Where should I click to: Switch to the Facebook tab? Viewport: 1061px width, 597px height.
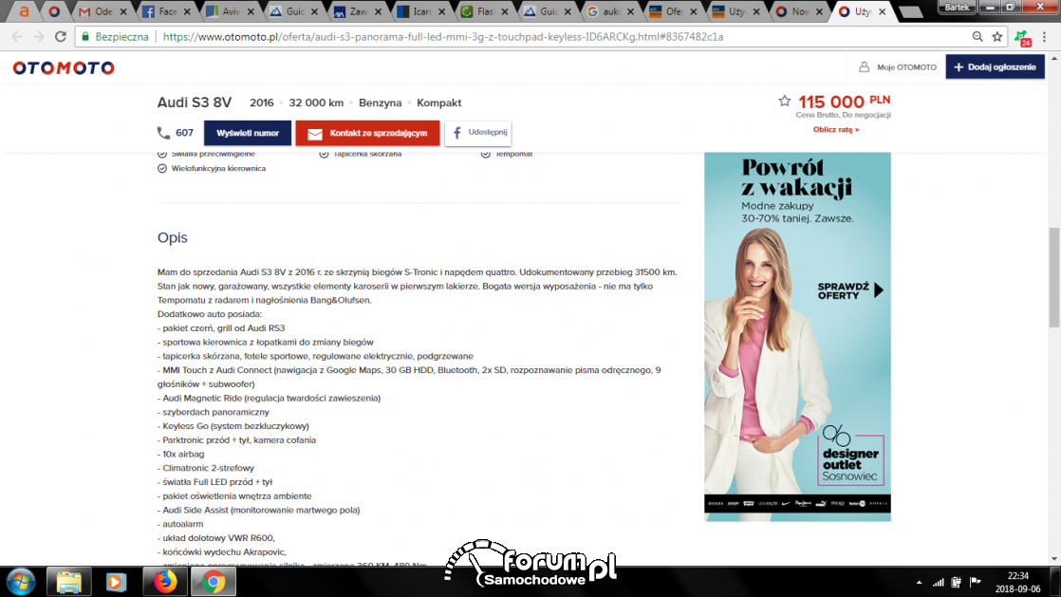pos(166,11)
